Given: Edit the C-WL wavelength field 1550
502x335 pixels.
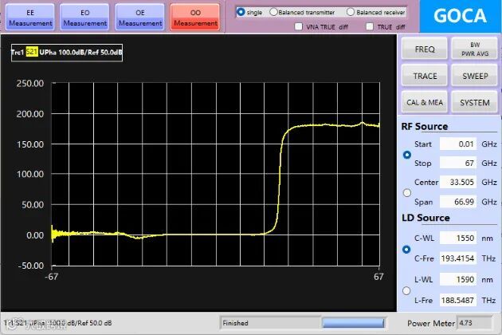Looking at the screenshot, I should (x=458, y=238).
